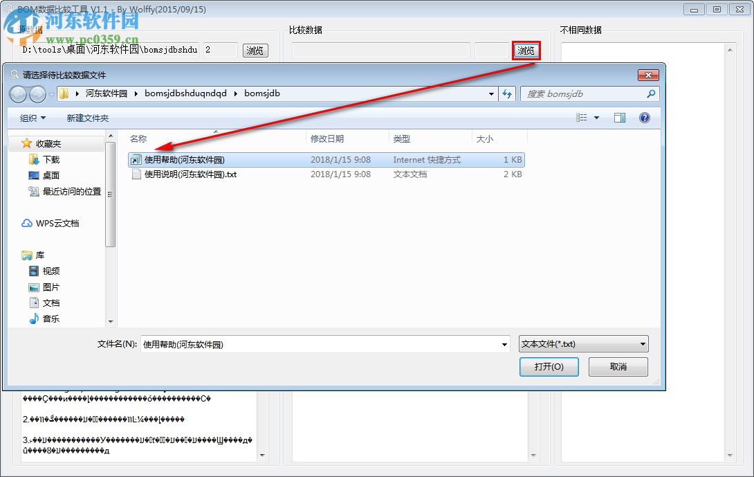
Task: Click 新建文件夹 in dialog toolbar
Action: point(86,117)
